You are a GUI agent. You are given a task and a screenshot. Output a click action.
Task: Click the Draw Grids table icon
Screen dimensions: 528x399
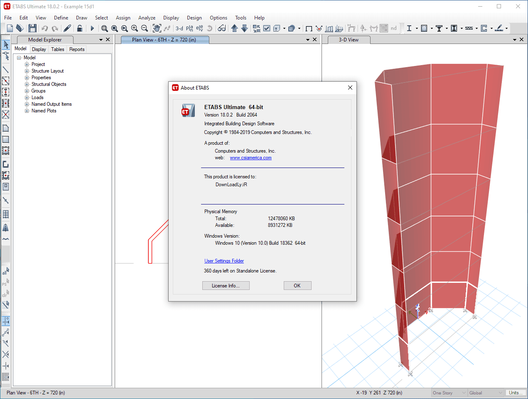click(x=6, y=214)
